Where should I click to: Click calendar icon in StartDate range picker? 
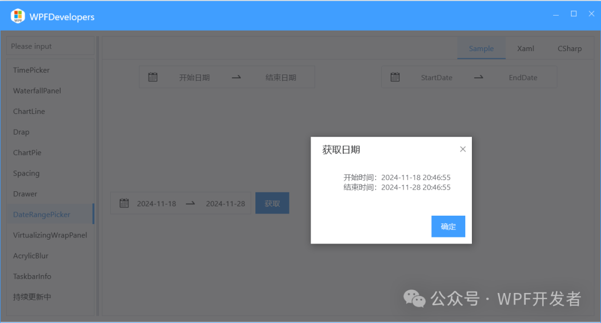395,77
